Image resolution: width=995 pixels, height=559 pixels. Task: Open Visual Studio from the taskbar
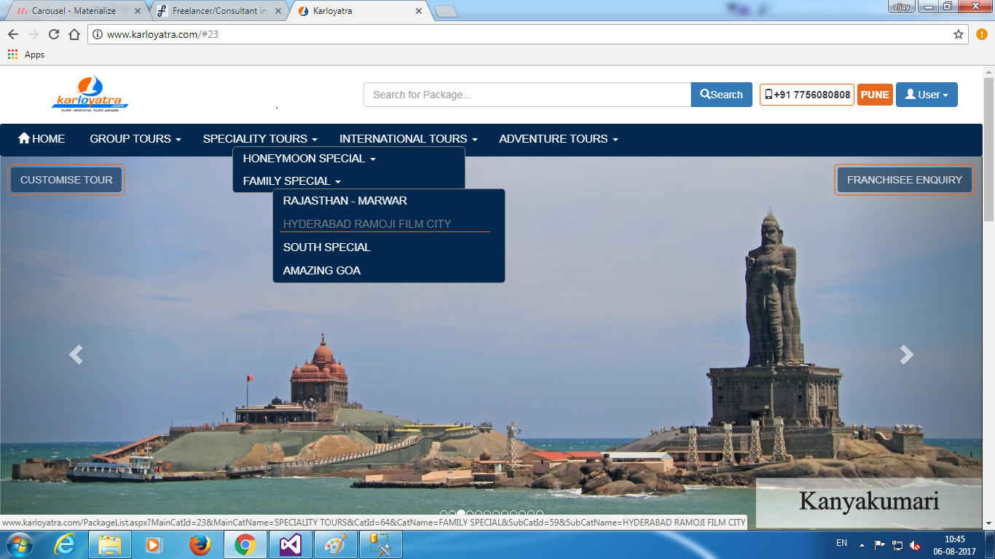291,544
